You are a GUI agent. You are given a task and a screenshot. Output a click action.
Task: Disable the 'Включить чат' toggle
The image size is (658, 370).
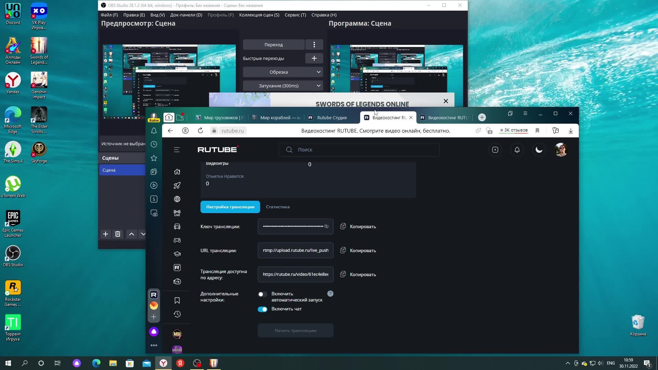tap(263, 309)
